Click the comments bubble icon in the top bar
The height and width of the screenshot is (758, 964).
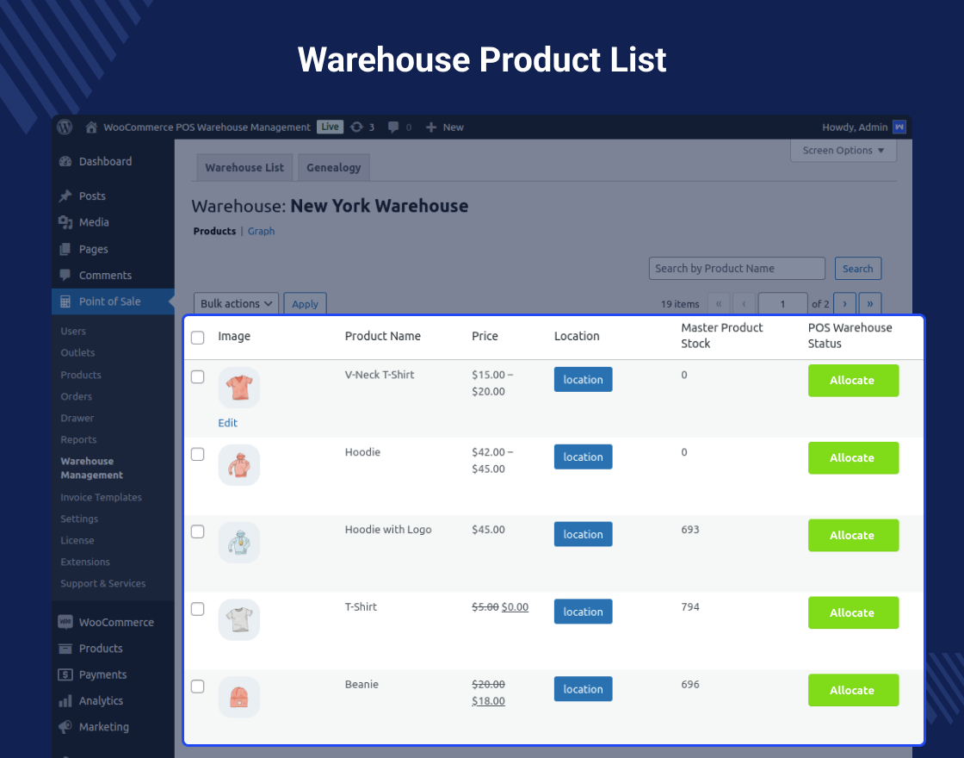coord(392,127)
